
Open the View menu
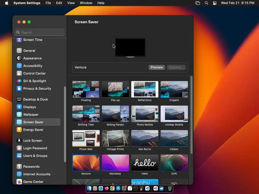71,3
